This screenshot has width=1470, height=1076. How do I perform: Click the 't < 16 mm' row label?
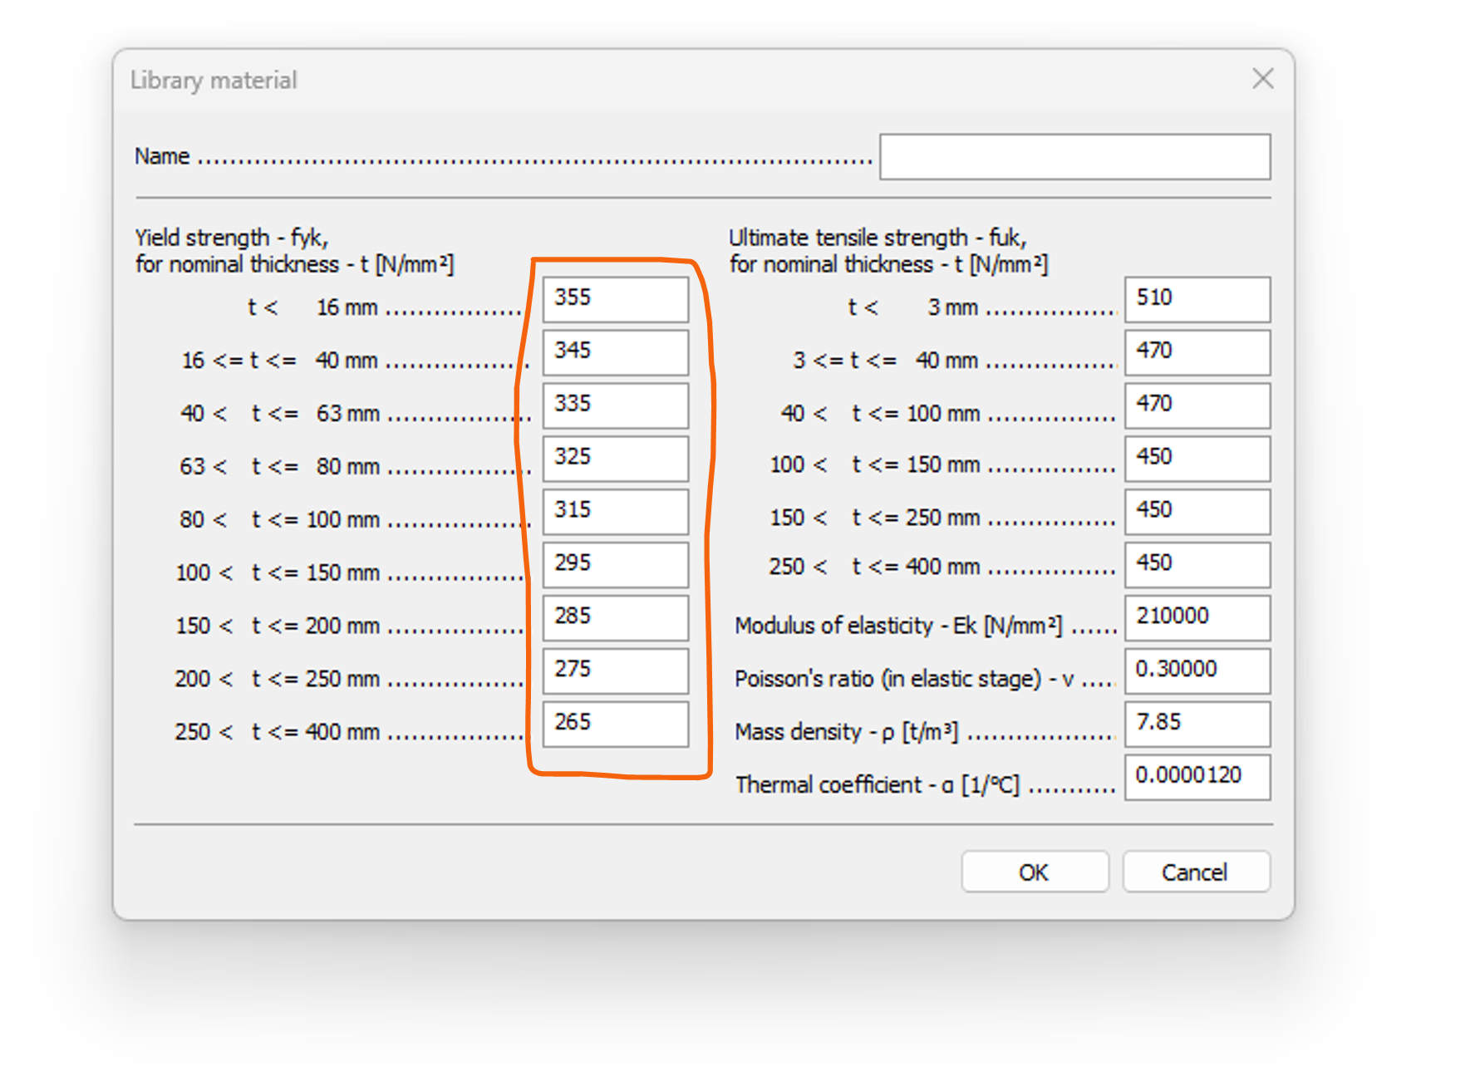pos(312,307)
